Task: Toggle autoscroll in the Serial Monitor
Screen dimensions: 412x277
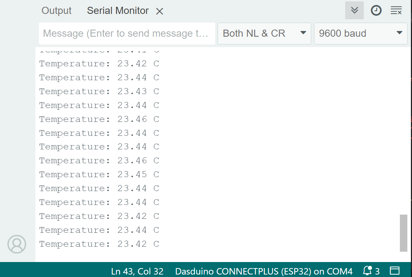Action: (x=354, y=11)
